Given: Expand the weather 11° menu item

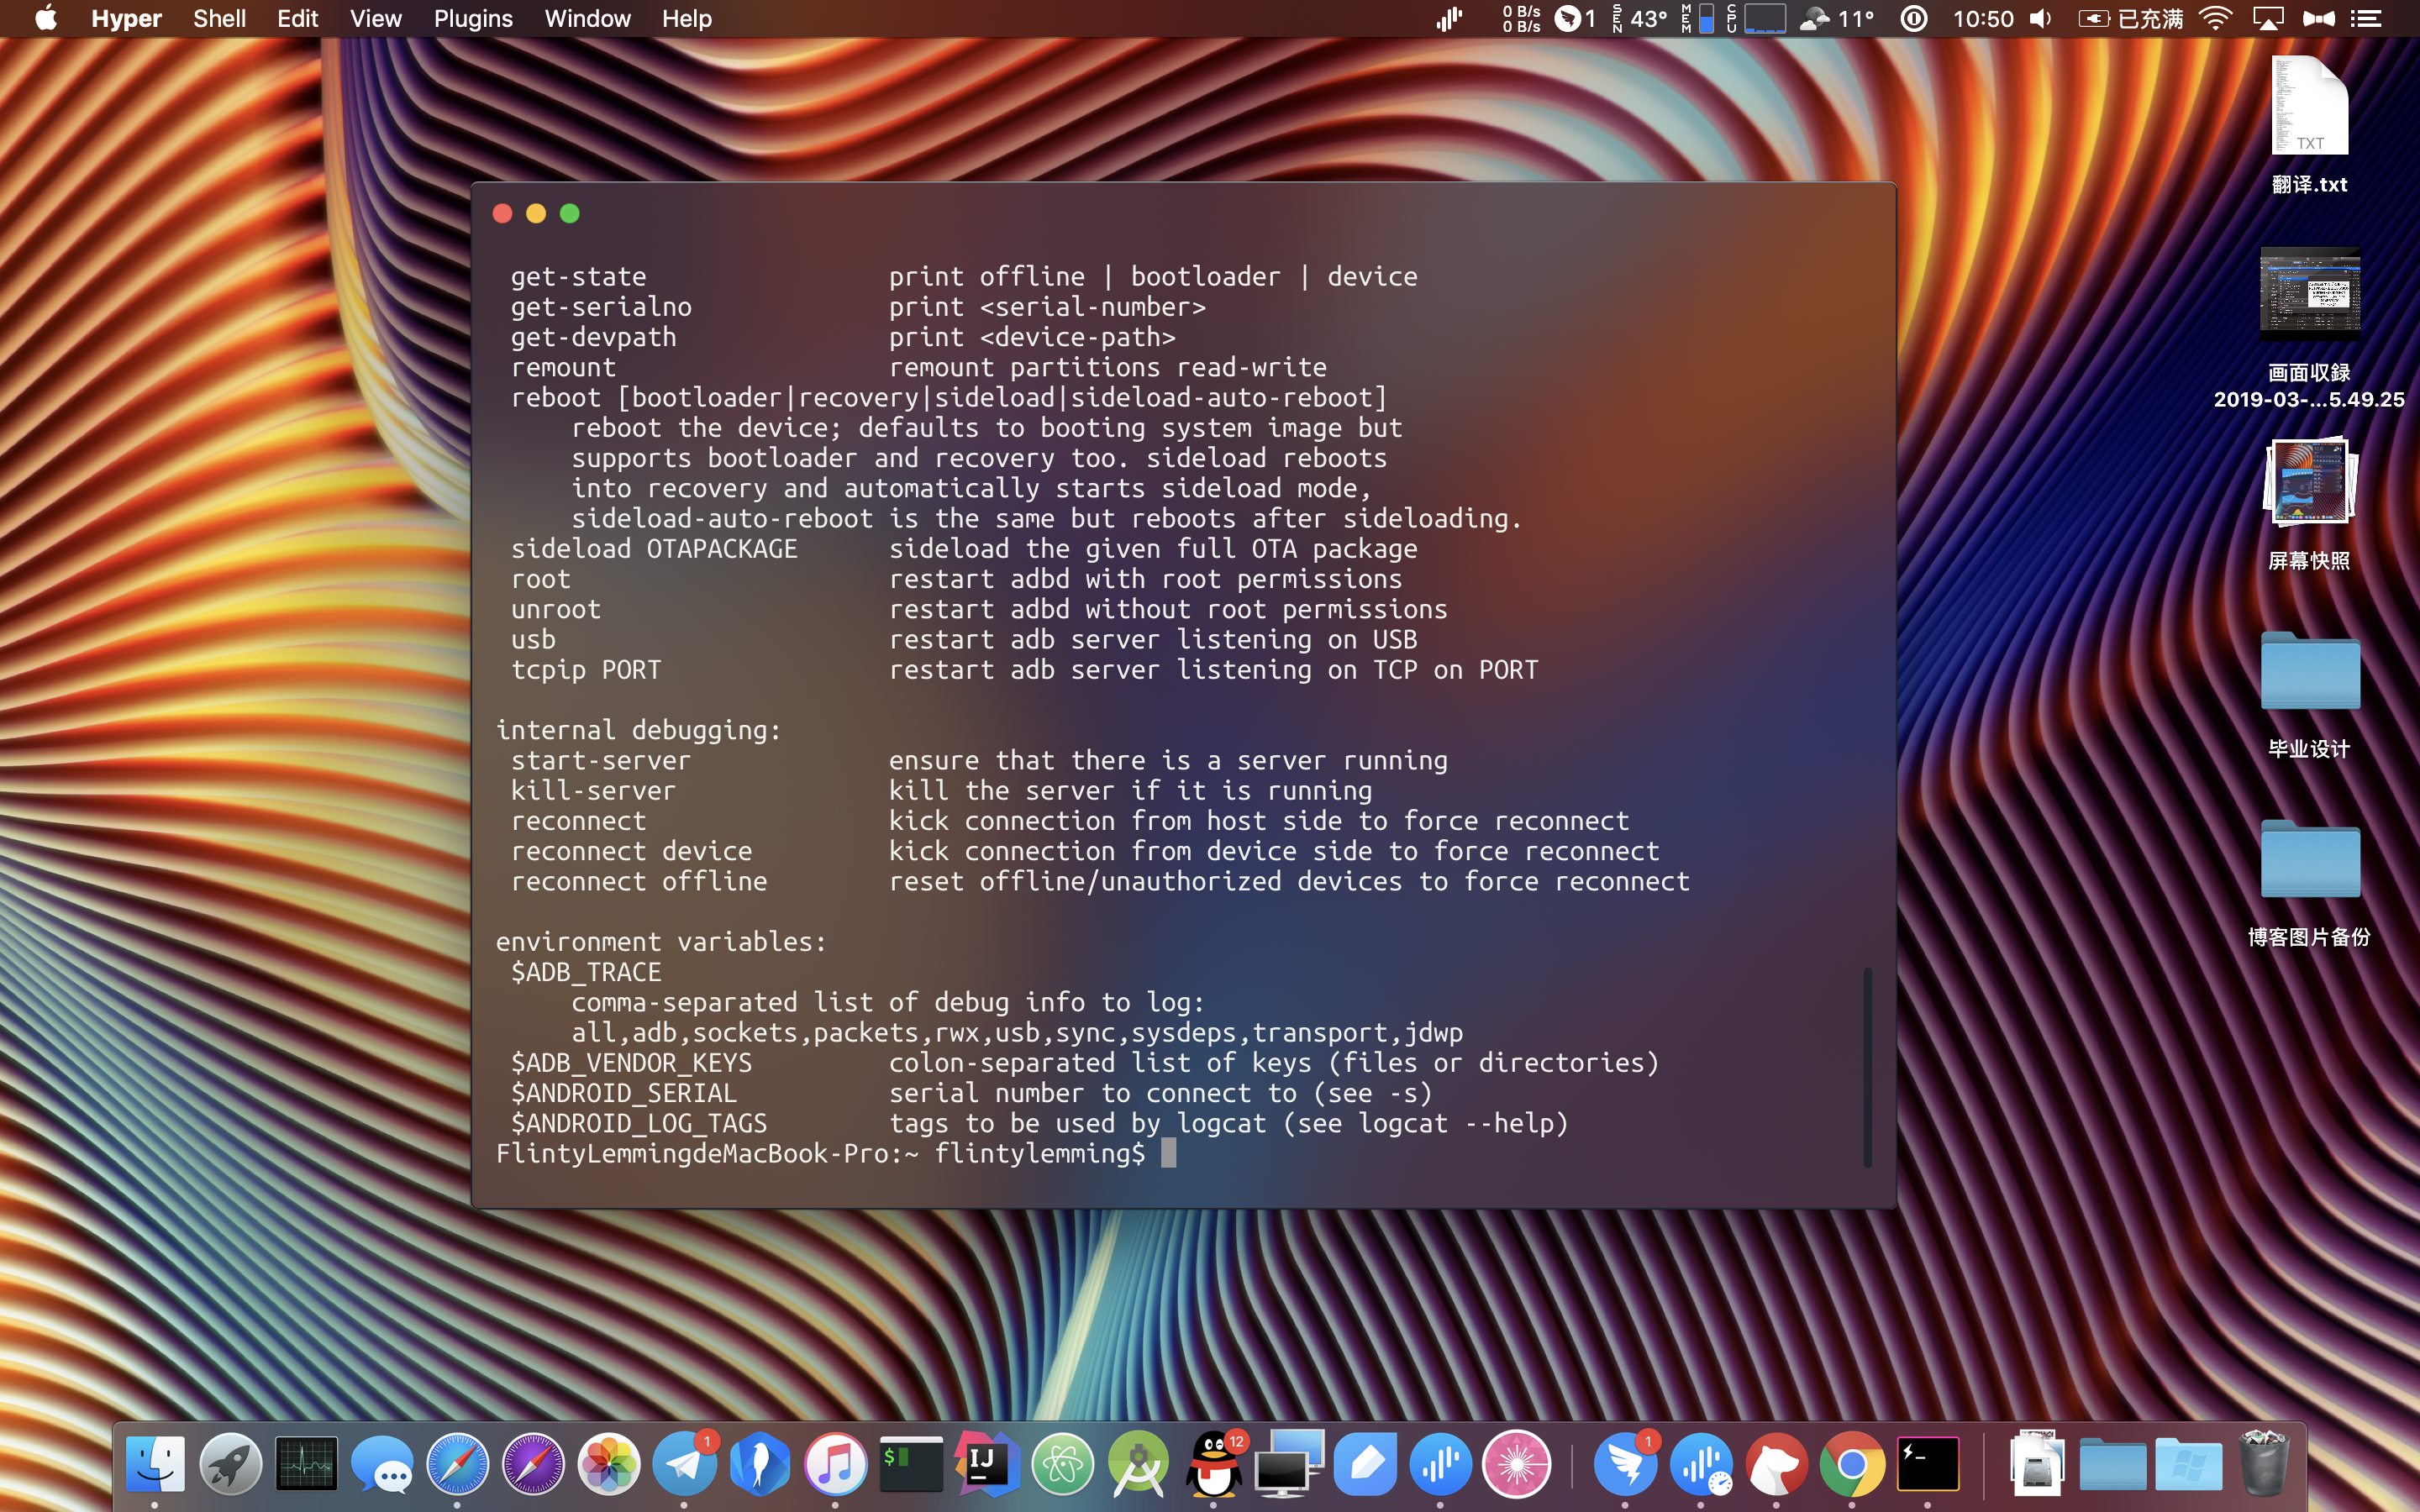Looking at the screenshot, I should [1836, 18].
